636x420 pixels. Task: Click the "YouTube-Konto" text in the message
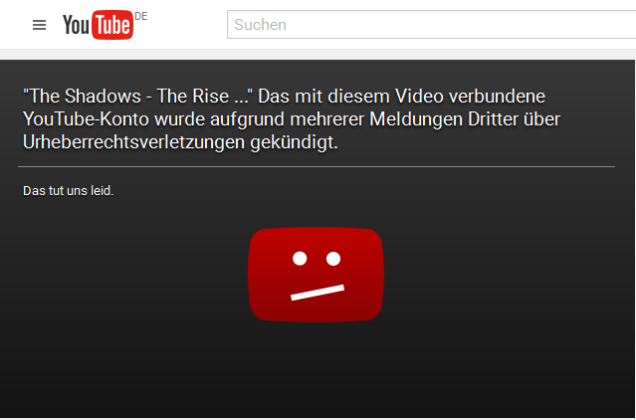87,119
